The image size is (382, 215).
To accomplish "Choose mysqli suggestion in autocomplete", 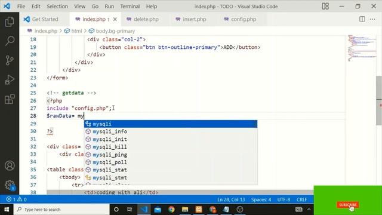I will pos(171,124).
